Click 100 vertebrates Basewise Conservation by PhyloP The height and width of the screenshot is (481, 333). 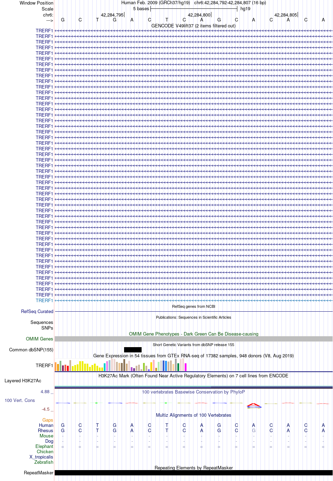coord(193,392)
